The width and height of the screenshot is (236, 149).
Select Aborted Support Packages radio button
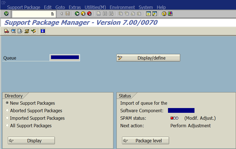(x=7, y=110)
